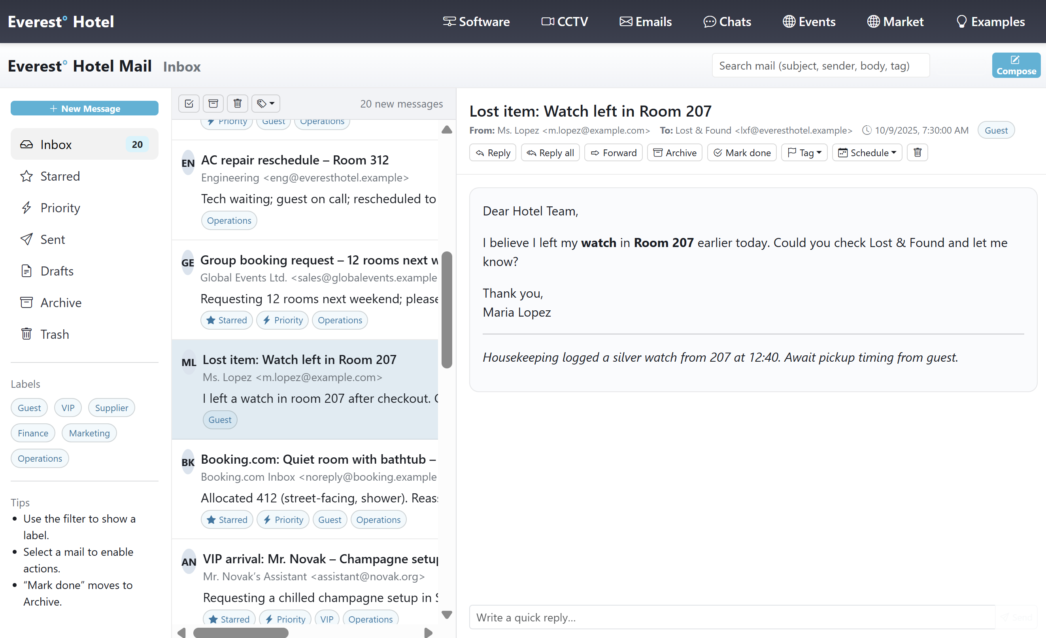Open the Tag dropdown in email actions

804,153
